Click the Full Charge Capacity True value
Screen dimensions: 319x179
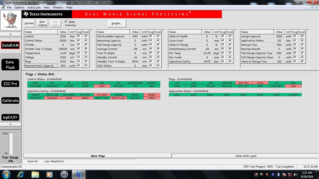(279, 53)
